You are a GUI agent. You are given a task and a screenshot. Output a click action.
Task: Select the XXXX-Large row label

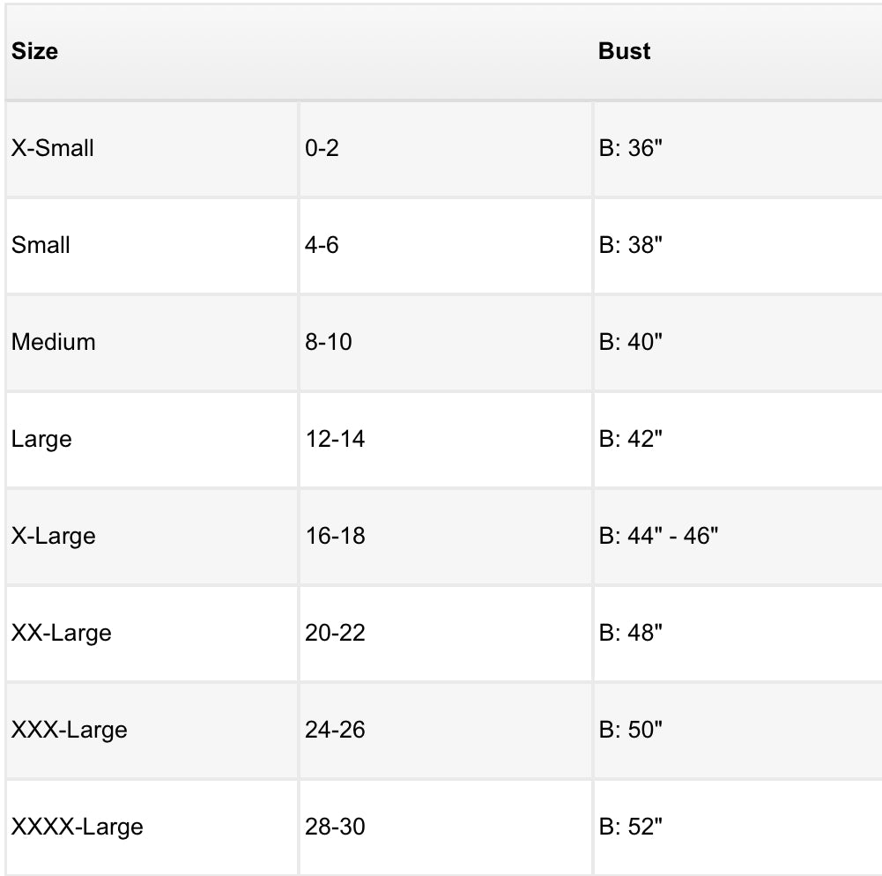click(x=78, y=827)
